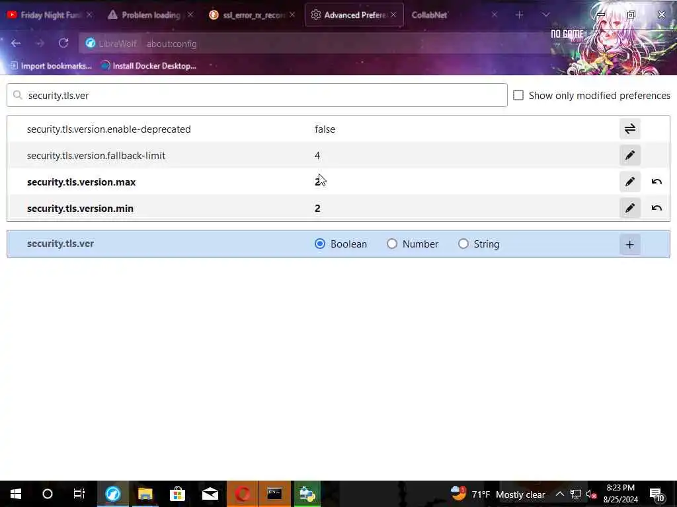Click the value 4 of fallback-limit
This screenshot has width=677, height=507.
[317, 156]
